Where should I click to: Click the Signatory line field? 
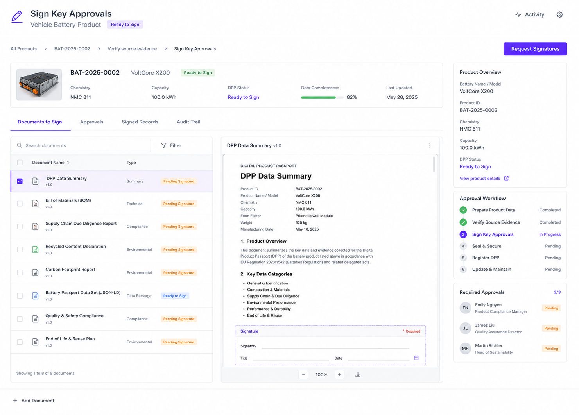[335, 345]
